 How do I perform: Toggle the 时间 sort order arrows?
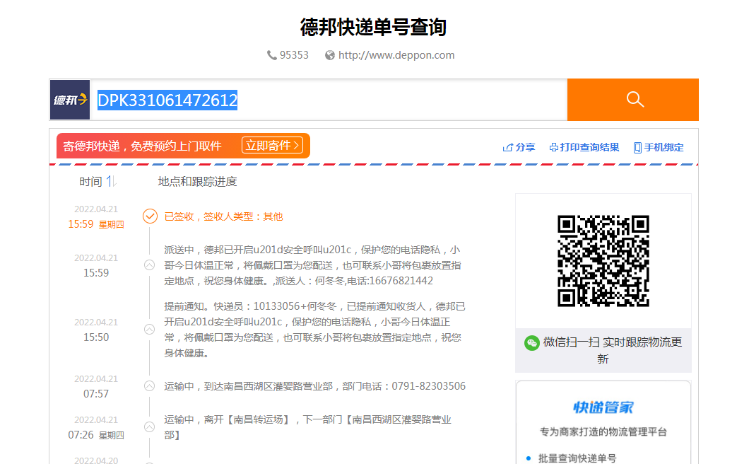click(112, 181)
